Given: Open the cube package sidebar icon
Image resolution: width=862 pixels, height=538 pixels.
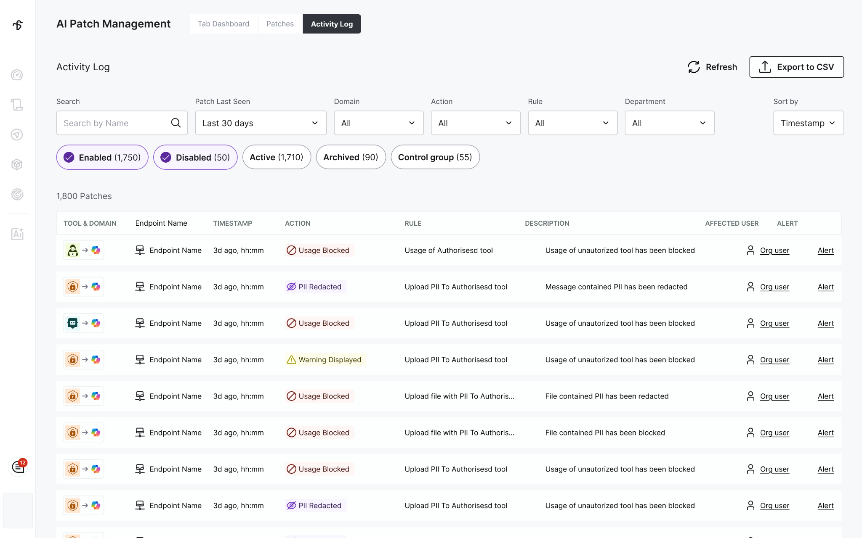Looking at the screenshot, I should 17,164.
